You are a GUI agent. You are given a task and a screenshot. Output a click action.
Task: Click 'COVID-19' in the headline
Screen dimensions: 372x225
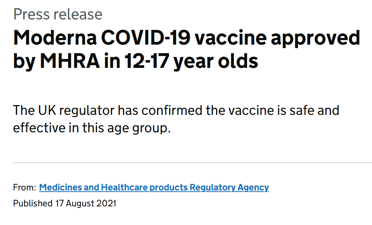pos(146,38)
